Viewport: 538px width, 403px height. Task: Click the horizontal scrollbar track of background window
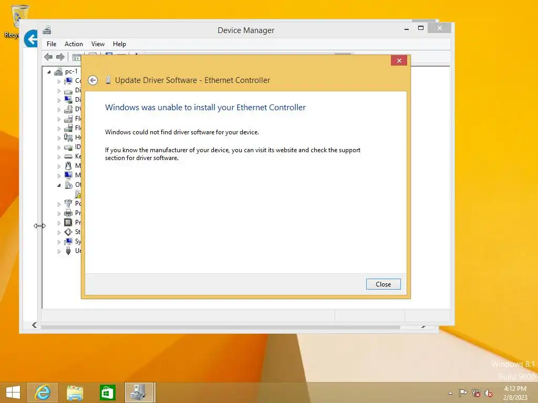(220, 327)
